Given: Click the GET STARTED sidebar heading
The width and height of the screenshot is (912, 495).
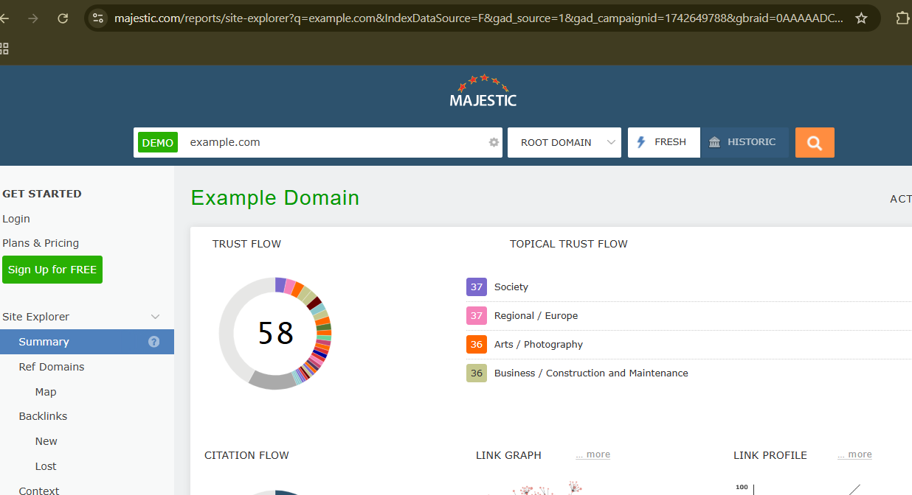Looking at the screenshot, I should (x=42, y=194).
